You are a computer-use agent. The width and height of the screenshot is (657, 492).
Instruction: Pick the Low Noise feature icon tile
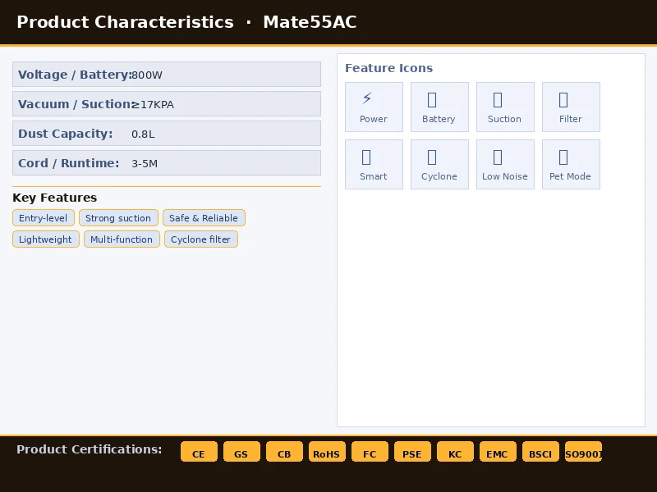click(505, 165)
